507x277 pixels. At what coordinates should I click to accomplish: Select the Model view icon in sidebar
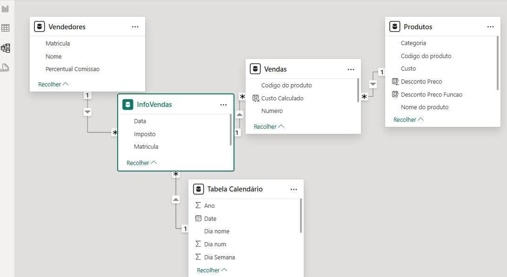point(6,48)
